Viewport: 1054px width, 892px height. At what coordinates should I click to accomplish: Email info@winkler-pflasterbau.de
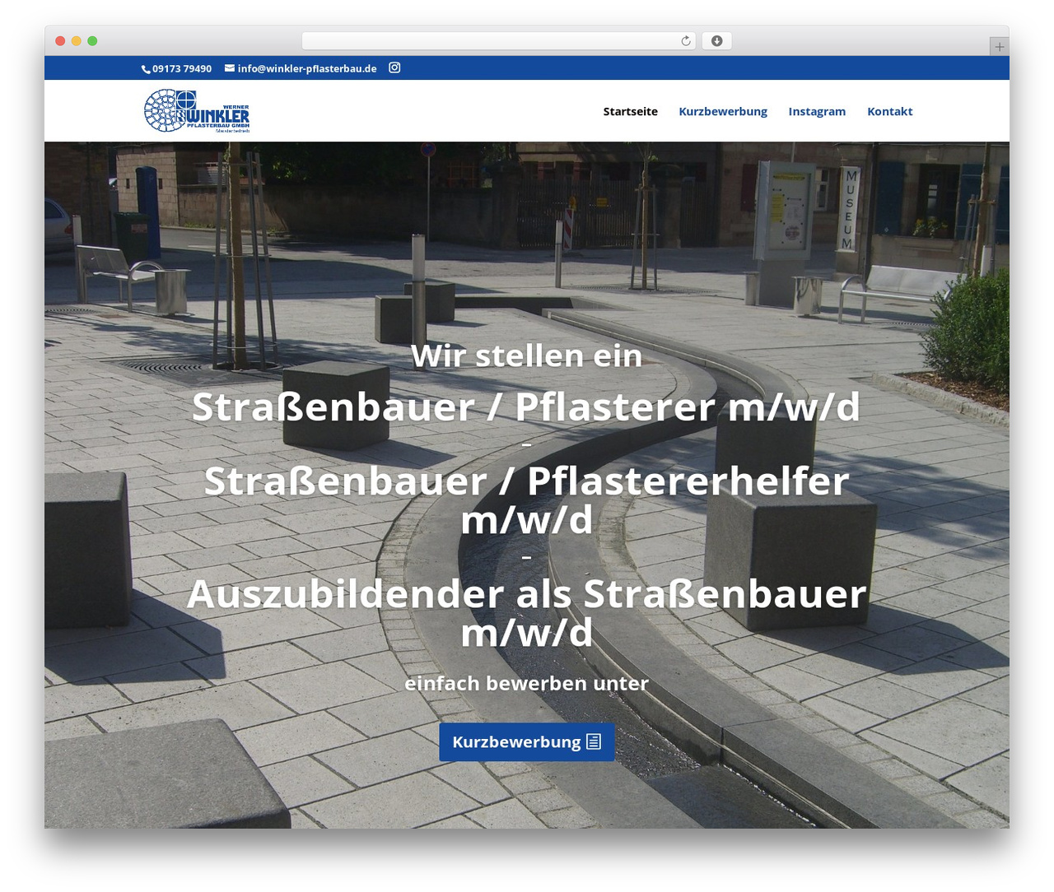tap(307, 69)
